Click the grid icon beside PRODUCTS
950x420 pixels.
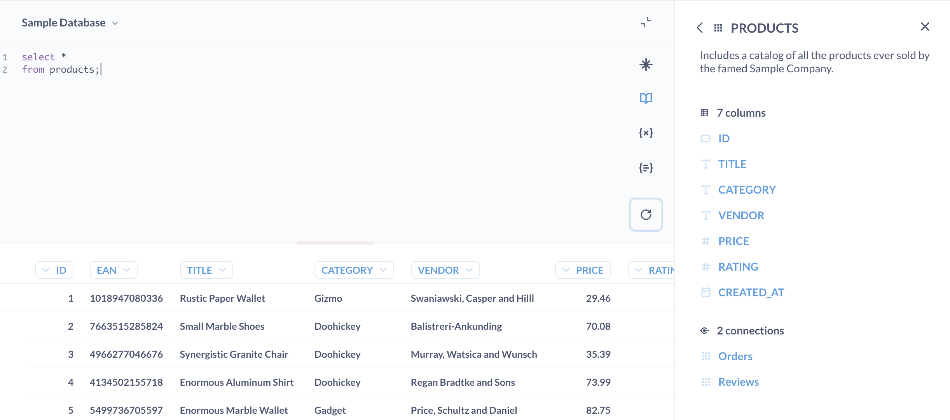(x=719, y=28)
